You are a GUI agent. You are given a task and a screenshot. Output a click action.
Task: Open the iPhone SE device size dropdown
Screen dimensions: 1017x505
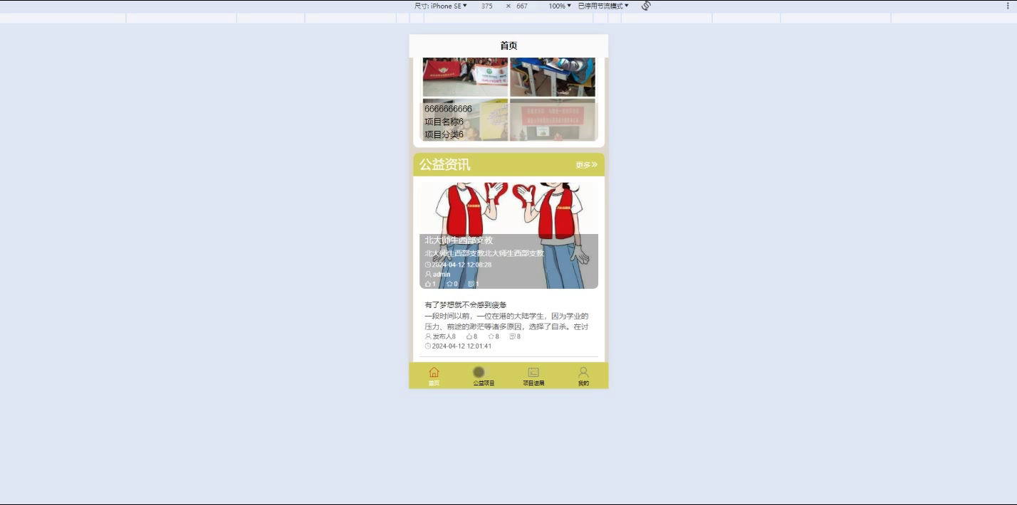[x=441, y=6]
